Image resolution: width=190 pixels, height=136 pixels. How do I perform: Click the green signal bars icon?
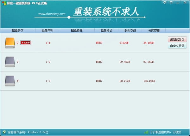click(x=146, y=132)
